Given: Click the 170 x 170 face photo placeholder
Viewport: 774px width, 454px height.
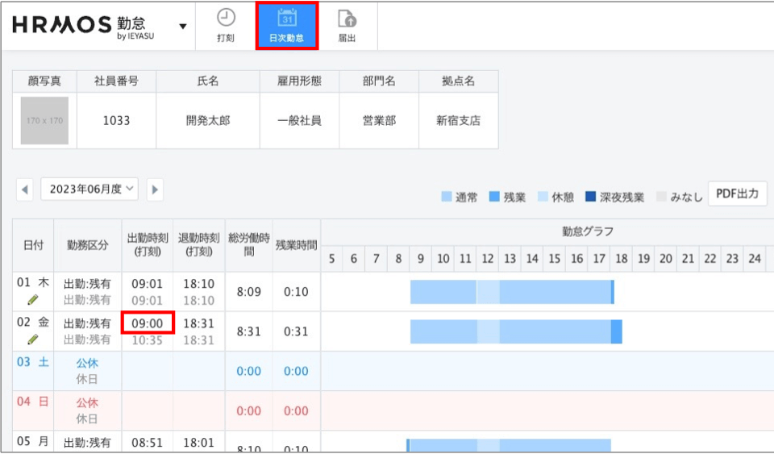Looking at the screenshot, I should [x=45, y=121].
